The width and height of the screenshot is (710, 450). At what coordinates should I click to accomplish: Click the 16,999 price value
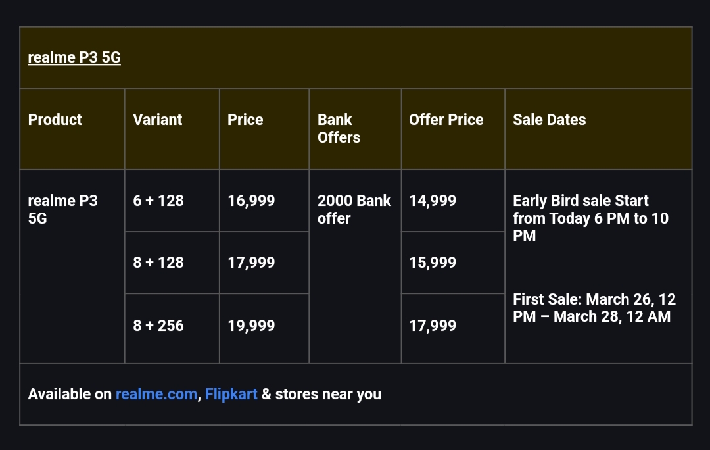click(251, 201)
